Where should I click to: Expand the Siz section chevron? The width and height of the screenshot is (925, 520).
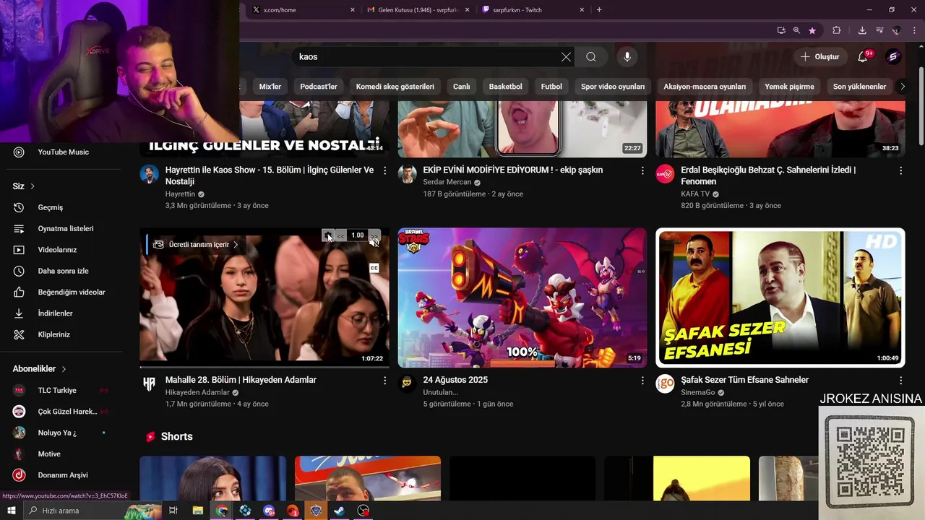point(33,186)
